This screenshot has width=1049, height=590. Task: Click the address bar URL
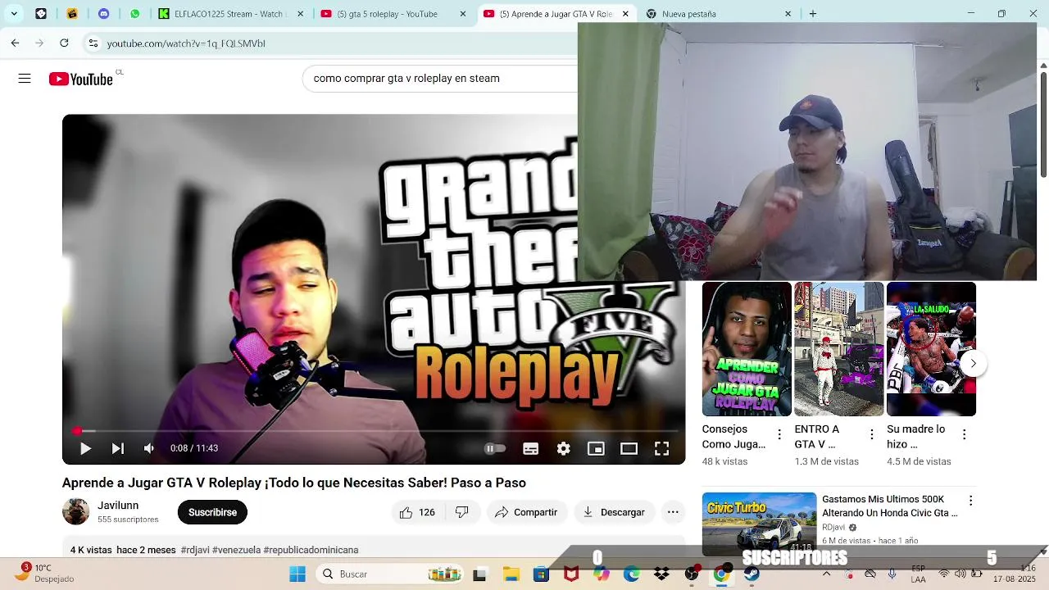coord(186,43)
